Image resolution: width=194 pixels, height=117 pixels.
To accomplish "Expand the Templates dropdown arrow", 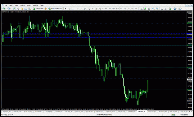I will click(x=182, y=9).
